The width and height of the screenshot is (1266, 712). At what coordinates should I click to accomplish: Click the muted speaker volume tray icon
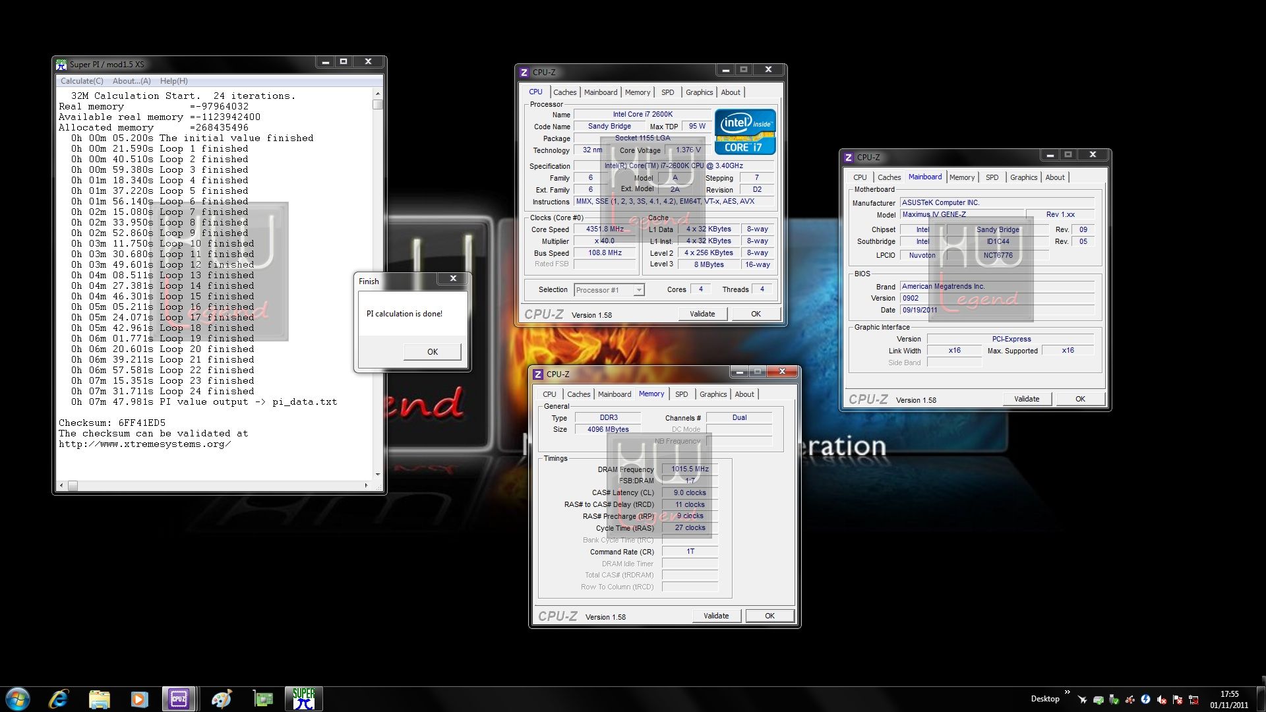pyautogui.click(x=1161, y=699)
